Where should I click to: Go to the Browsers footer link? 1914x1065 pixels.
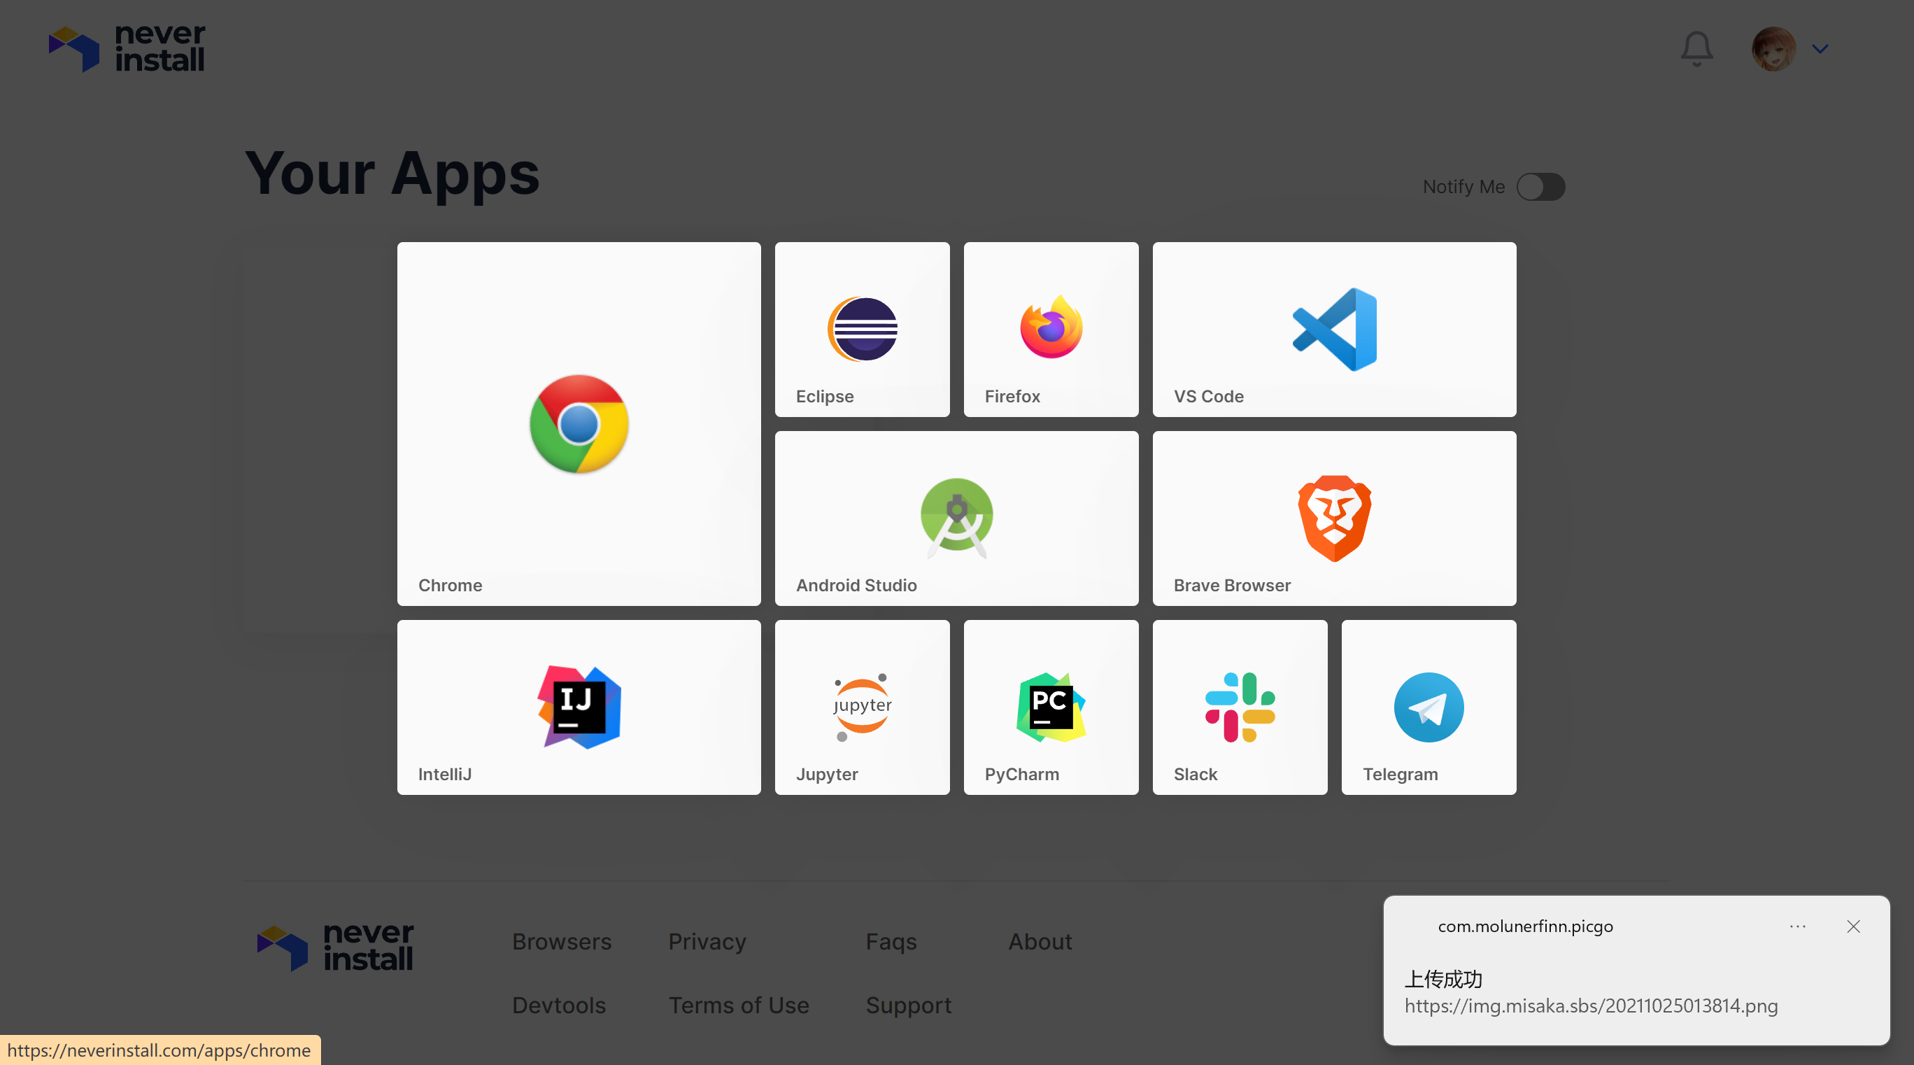562,942
